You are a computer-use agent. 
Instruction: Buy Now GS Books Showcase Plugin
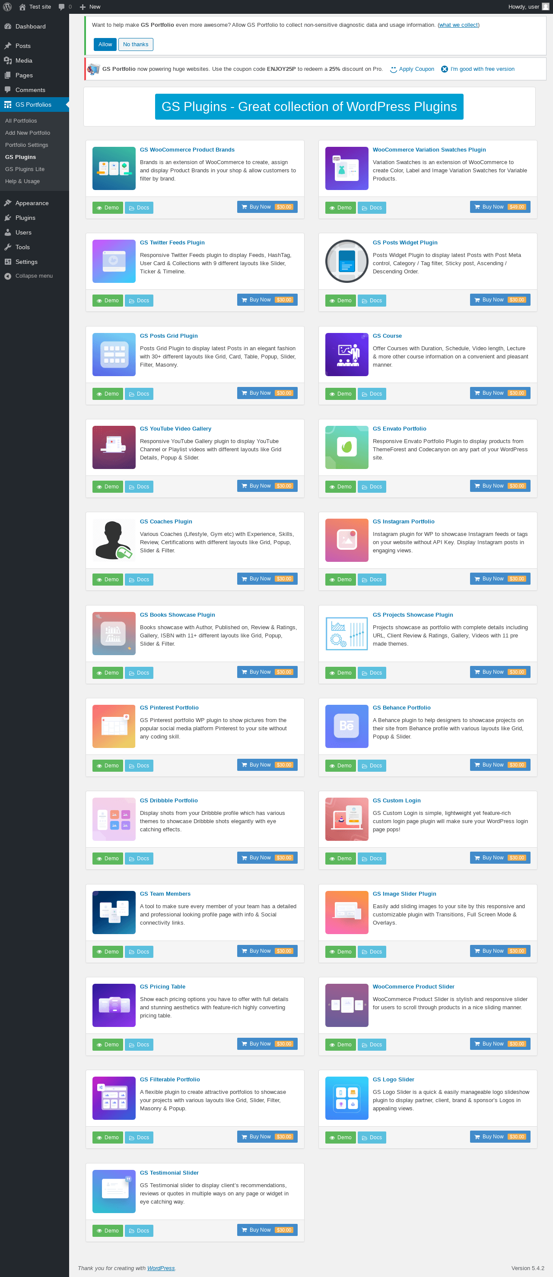(267, 672)
